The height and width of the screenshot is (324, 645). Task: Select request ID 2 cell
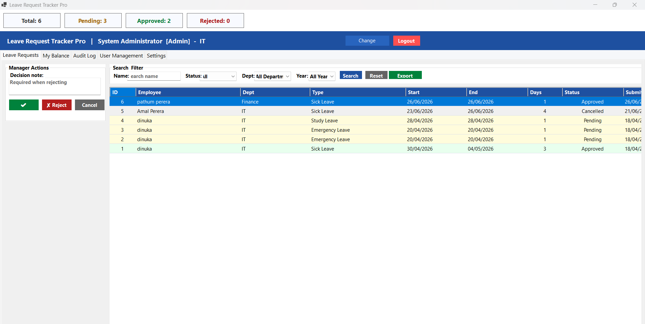coord(122,139)
